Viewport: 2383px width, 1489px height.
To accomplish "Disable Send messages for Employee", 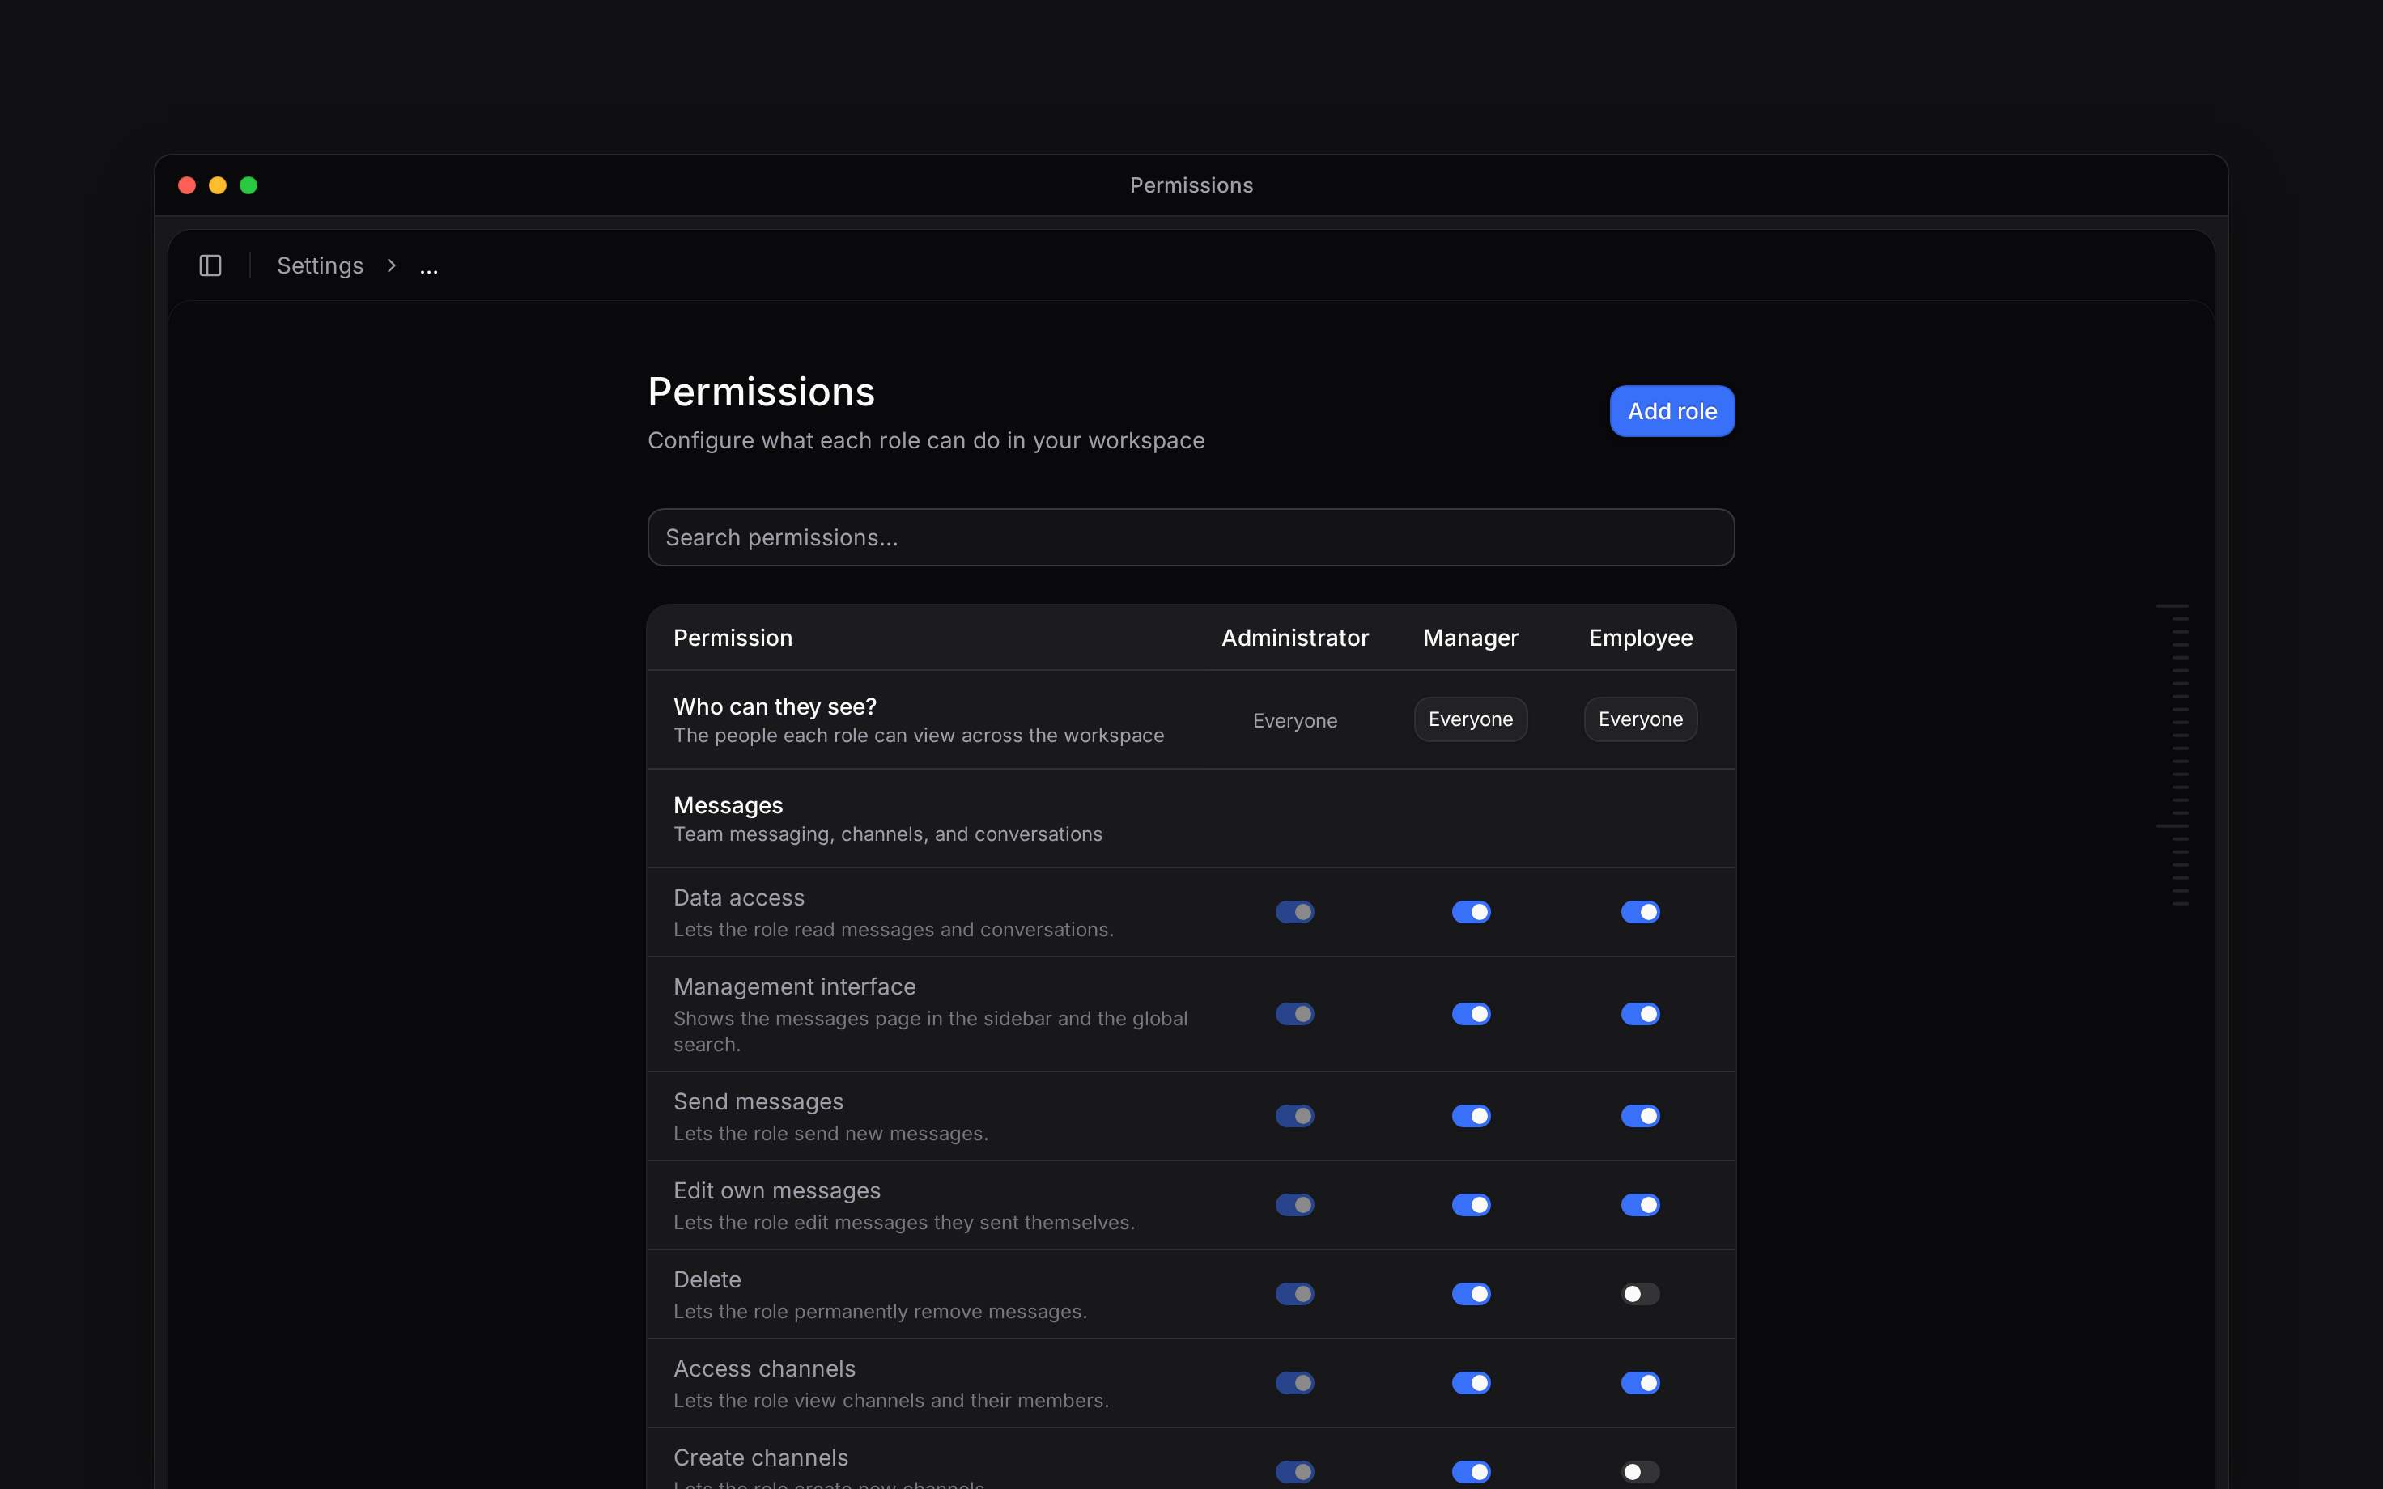I will [x=1641, y=1116].
